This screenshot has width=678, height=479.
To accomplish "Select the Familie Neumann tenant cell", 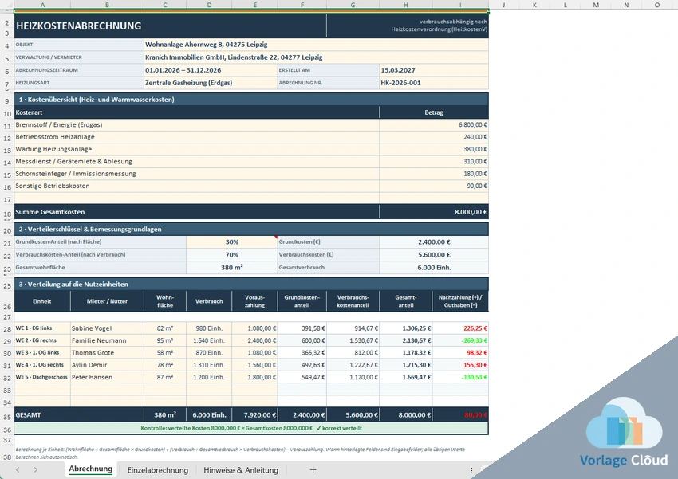I will click(x=107, y=340).
